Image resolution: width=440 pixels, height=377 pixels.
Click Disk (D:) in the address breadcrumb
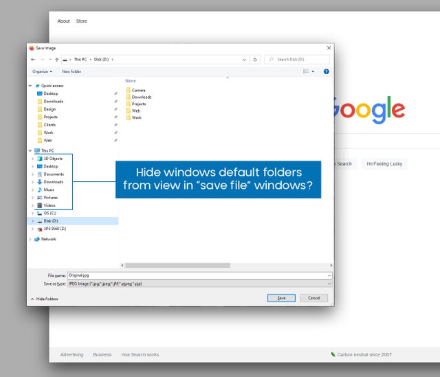click(101, 60)
